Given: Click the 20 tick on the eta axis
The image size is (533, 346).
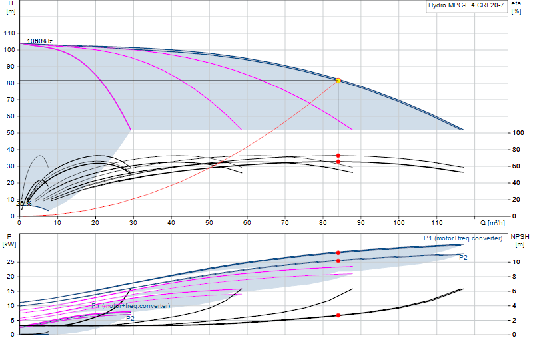Looking at the screenshot, I should tap(516, 200).
